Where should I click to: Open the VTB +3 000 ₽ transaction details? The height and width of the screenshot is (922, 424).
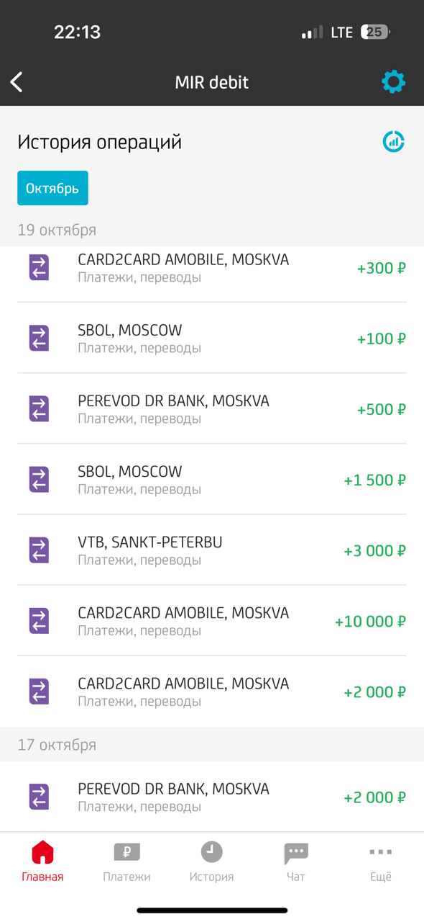(x=212, y=550)
